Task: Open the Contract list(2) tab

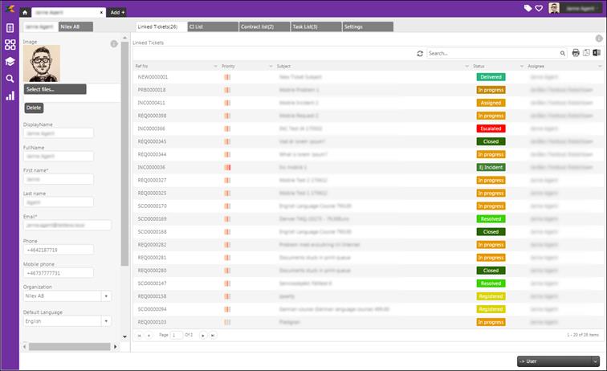Action: tap(263, 26)
